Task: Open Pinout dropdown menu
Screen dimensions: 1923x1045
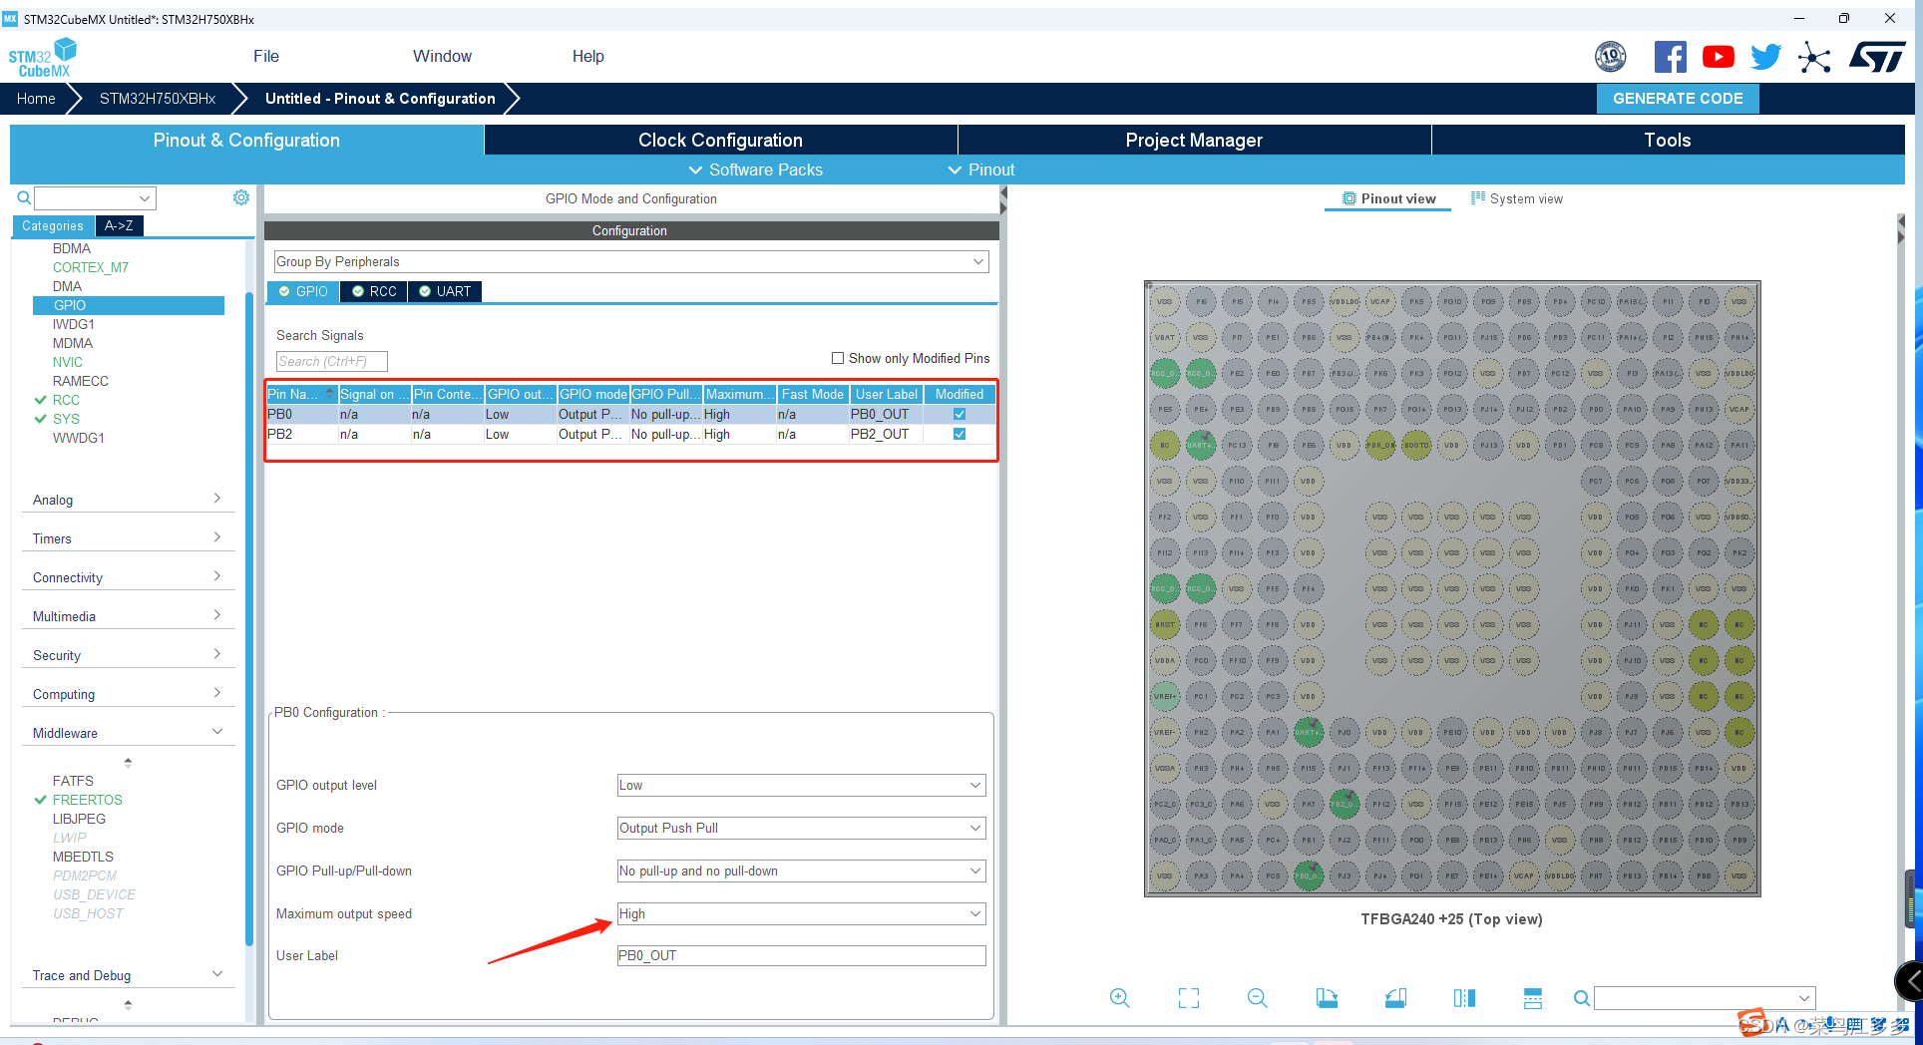Action: point(981,170)
